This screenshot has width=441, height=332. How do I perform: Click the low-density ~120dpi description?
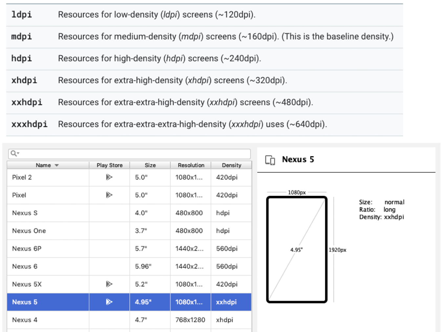pyautogui.click(x=157, y=15)
